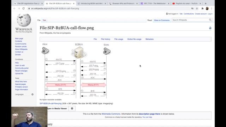Close the SIP-registration-flow tab
Image resolution: width=226 pixels, height=127 pixels.
[x=42, y=4]
